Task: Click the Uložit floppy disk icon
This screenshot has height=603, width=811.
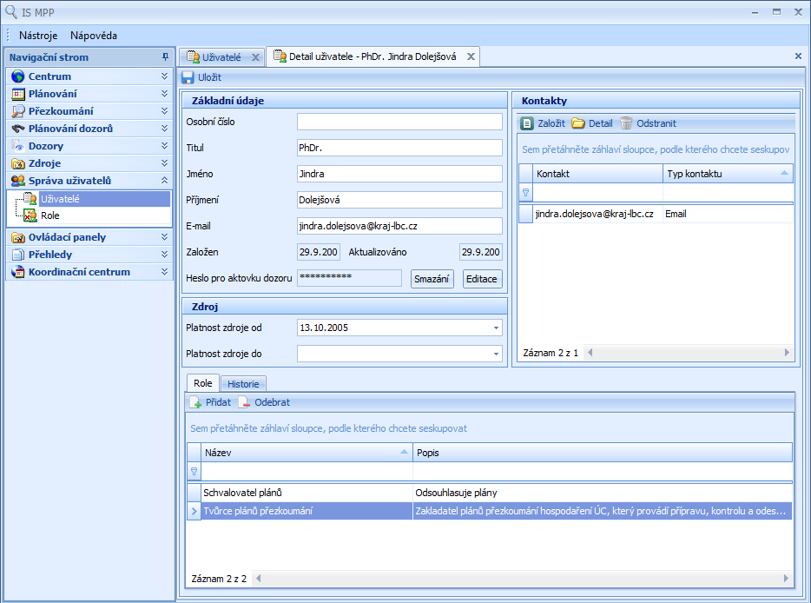Action: (x=188, y=77)
